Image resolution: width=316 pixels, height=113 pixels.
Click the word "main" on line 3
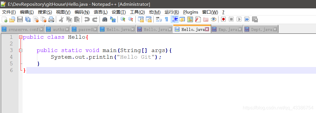tap(109, 50)
